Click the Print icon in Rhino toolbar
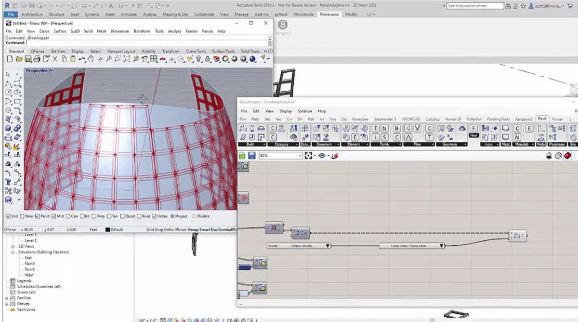 [37, 59]
